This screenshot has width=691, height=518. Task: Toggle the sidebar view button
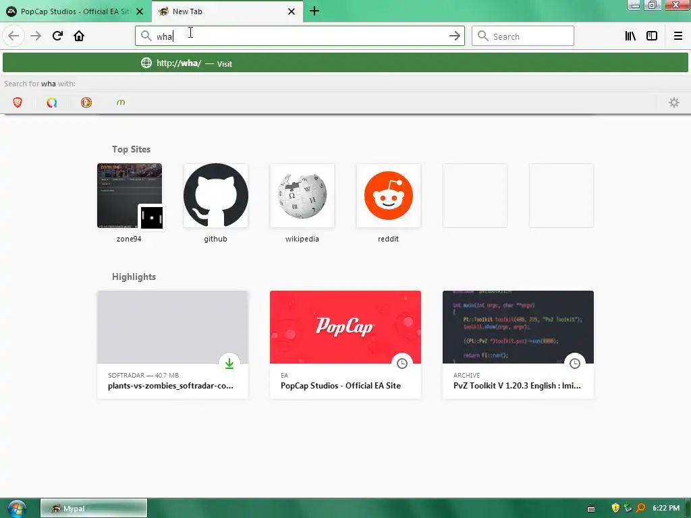point(652,36)
